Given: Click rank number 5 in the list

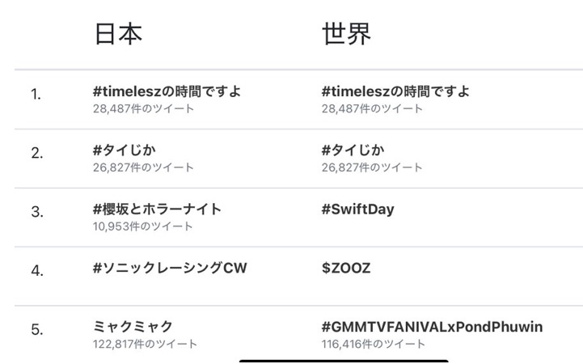Looking at the screenshot, I should pos(36,330).
